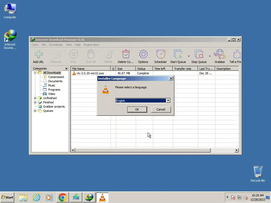Select Internet Download Manager desktop shortcut
The image size is (271, 203).
(10, 40)
